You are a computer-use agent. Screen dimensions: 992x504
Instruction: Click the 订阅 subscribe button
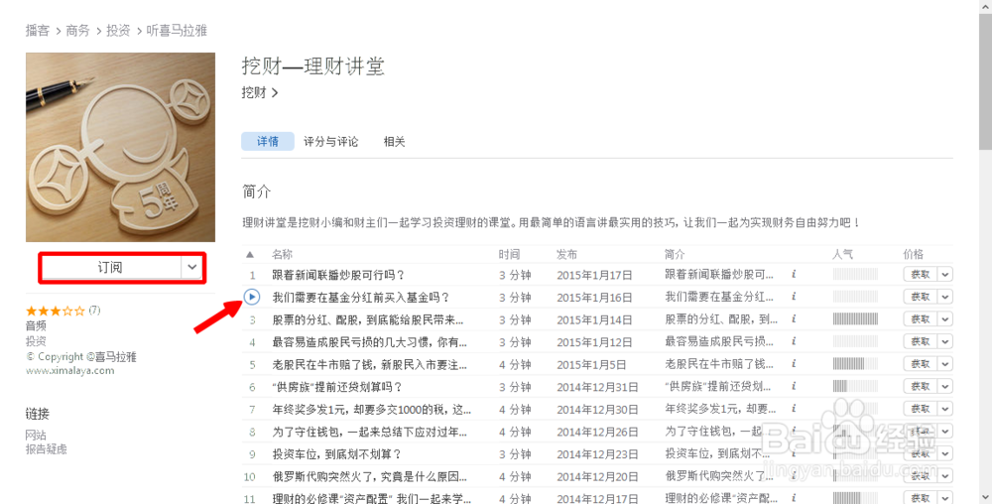111,268
